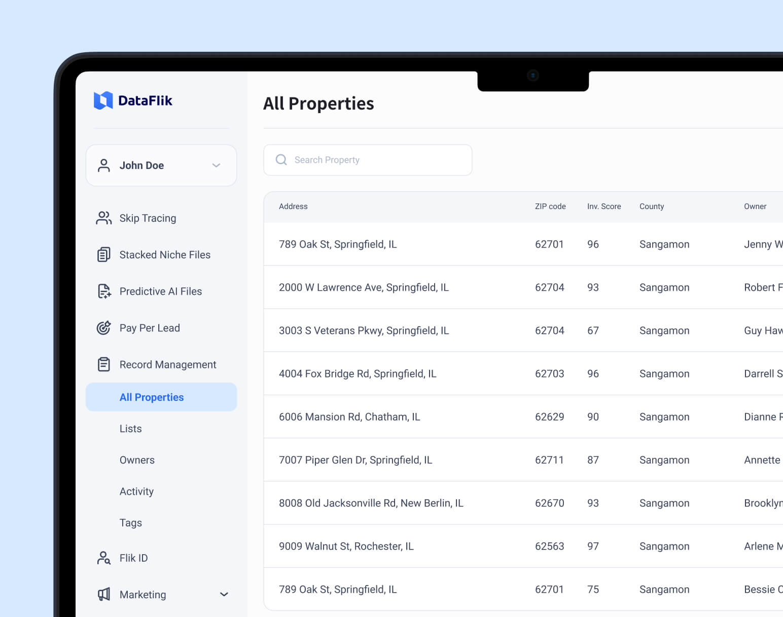Open Tags submenu entry
783x617 pixels.
pyautogui.click(x=130, y=523)
